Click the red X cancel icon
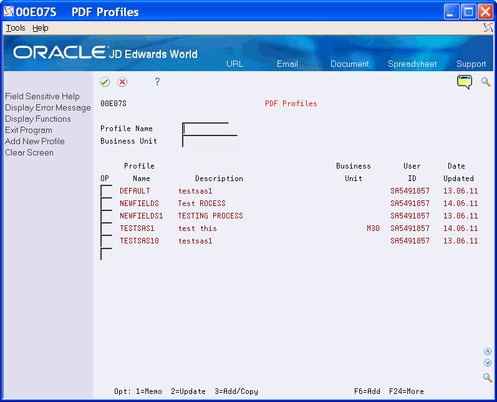Viewport: 497px width, 402px height. pos(122,82)
